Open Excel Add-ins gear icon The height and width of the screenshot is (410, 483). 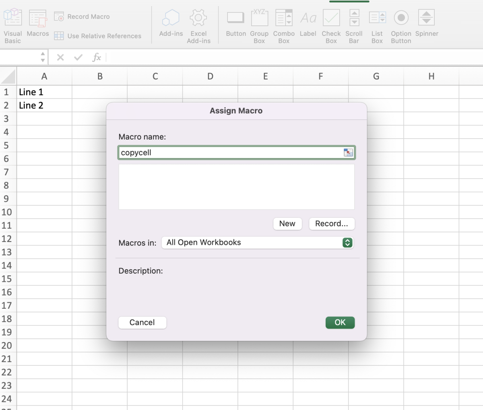pyautogui.click(x=198, y=18)
